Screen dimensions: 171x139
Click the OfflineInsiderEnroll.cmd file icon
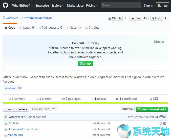(6, 130)
